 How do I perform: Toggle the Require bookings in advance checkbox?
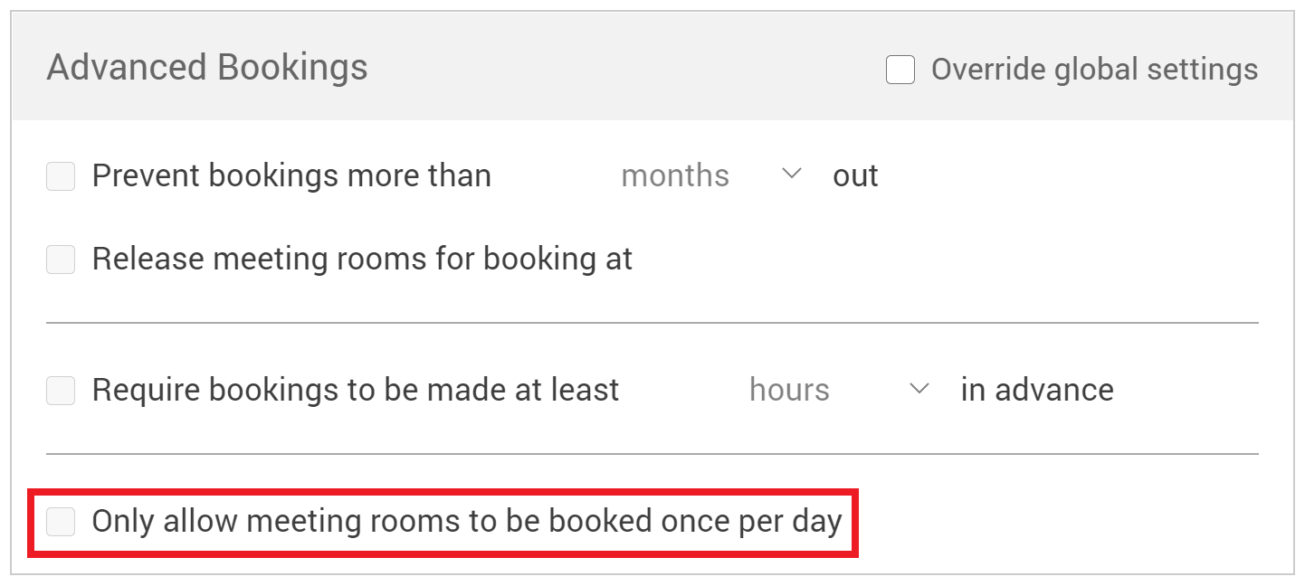pyautogui.click(x=61, y=391)
